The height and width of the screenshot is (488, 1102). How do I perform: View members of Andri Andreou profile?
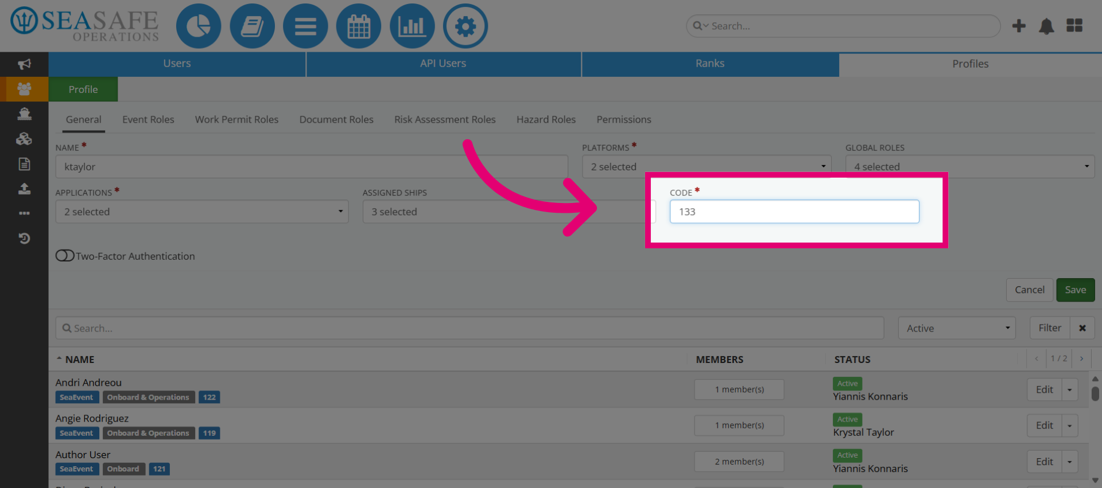click(x=739, y=389)
